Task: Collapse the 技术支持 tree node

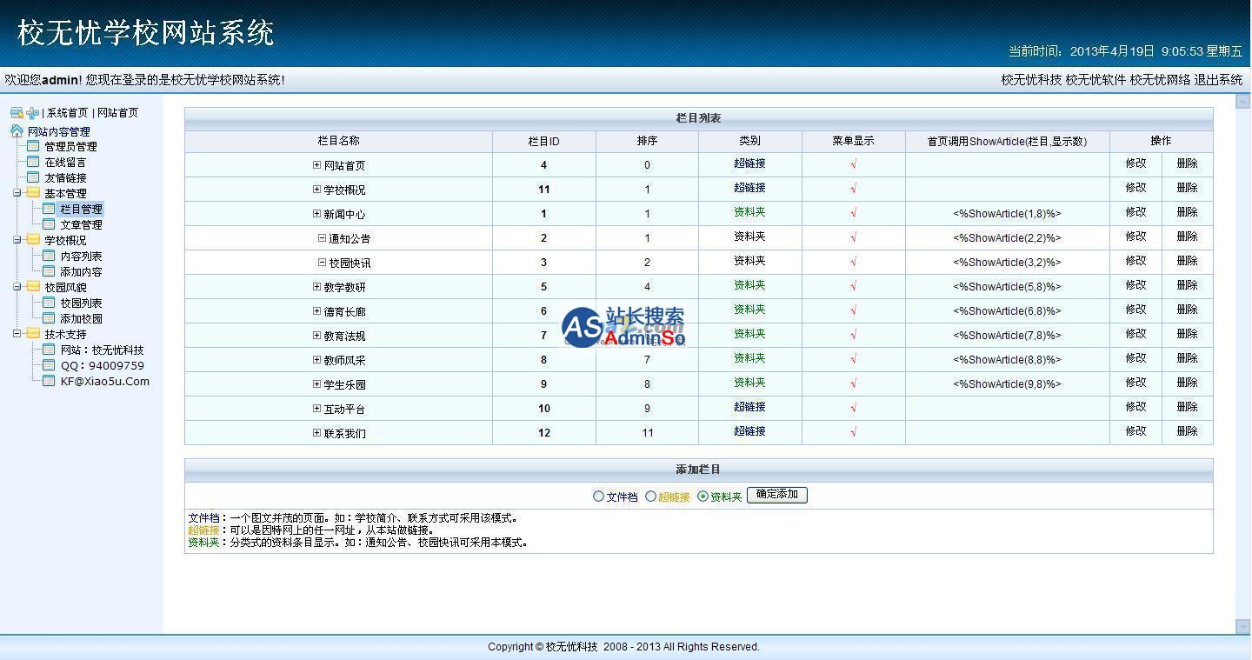Action: click(17, 334)
